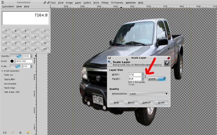Click the decimal point key in Calculator

point(16,49)
